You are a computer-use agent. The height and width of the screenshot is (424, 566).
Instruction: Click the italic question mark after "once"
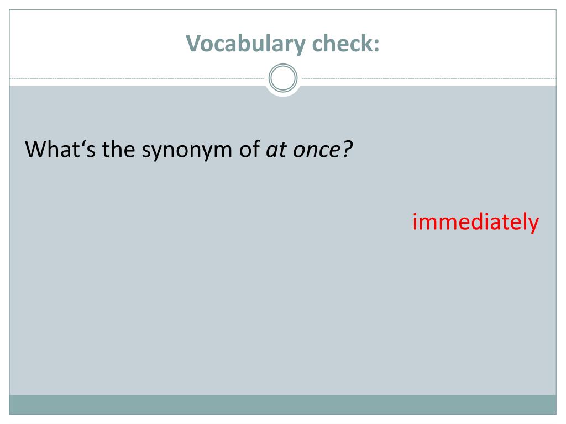tap(347, 149)
